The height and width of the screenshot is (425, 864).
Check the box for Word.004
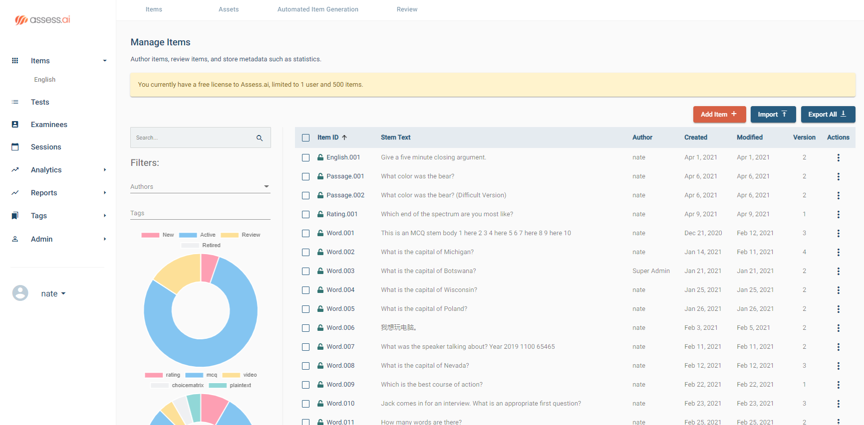306,290
